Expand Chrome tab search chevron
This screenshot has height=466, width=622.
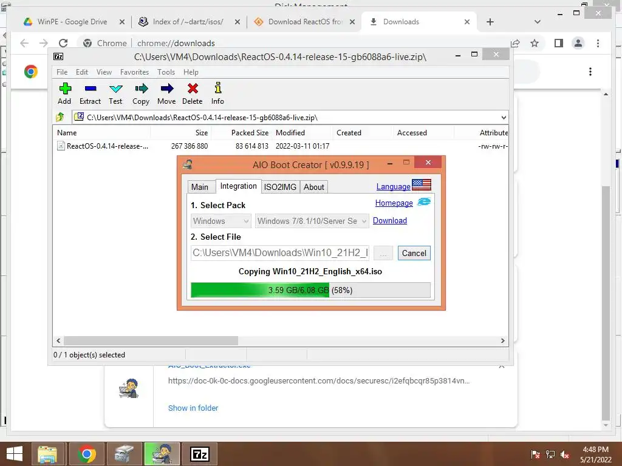tap(537, 22)
